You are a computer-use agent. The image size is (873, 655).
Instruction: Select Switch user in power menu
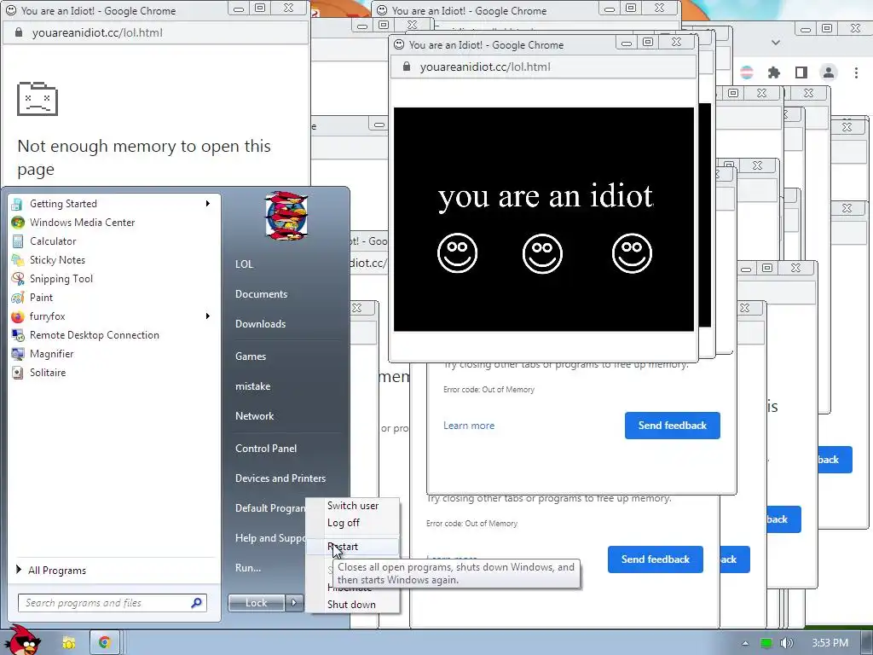353,506
